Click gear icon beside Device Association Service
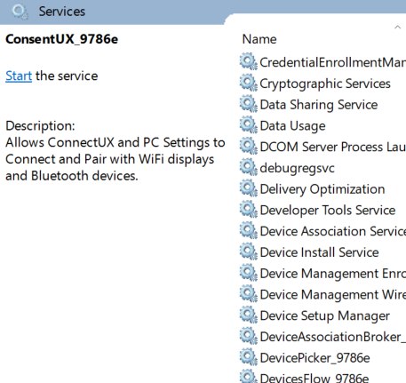Viewport: 406px width, 383px height. (249, 230)
